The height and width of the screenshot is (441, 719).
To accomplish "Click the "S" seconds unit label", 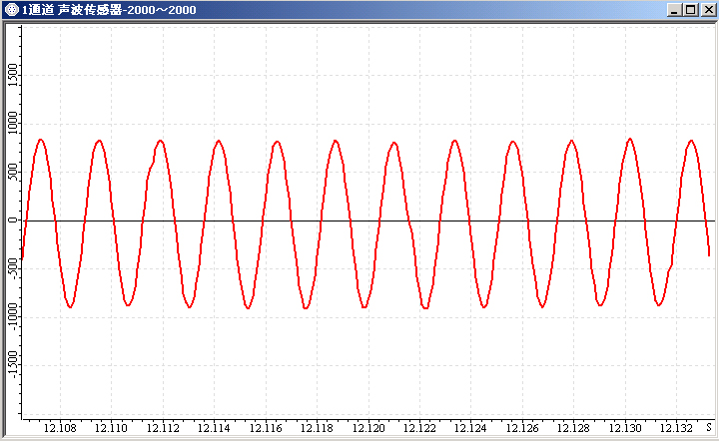I will click(x=708, y=428).
